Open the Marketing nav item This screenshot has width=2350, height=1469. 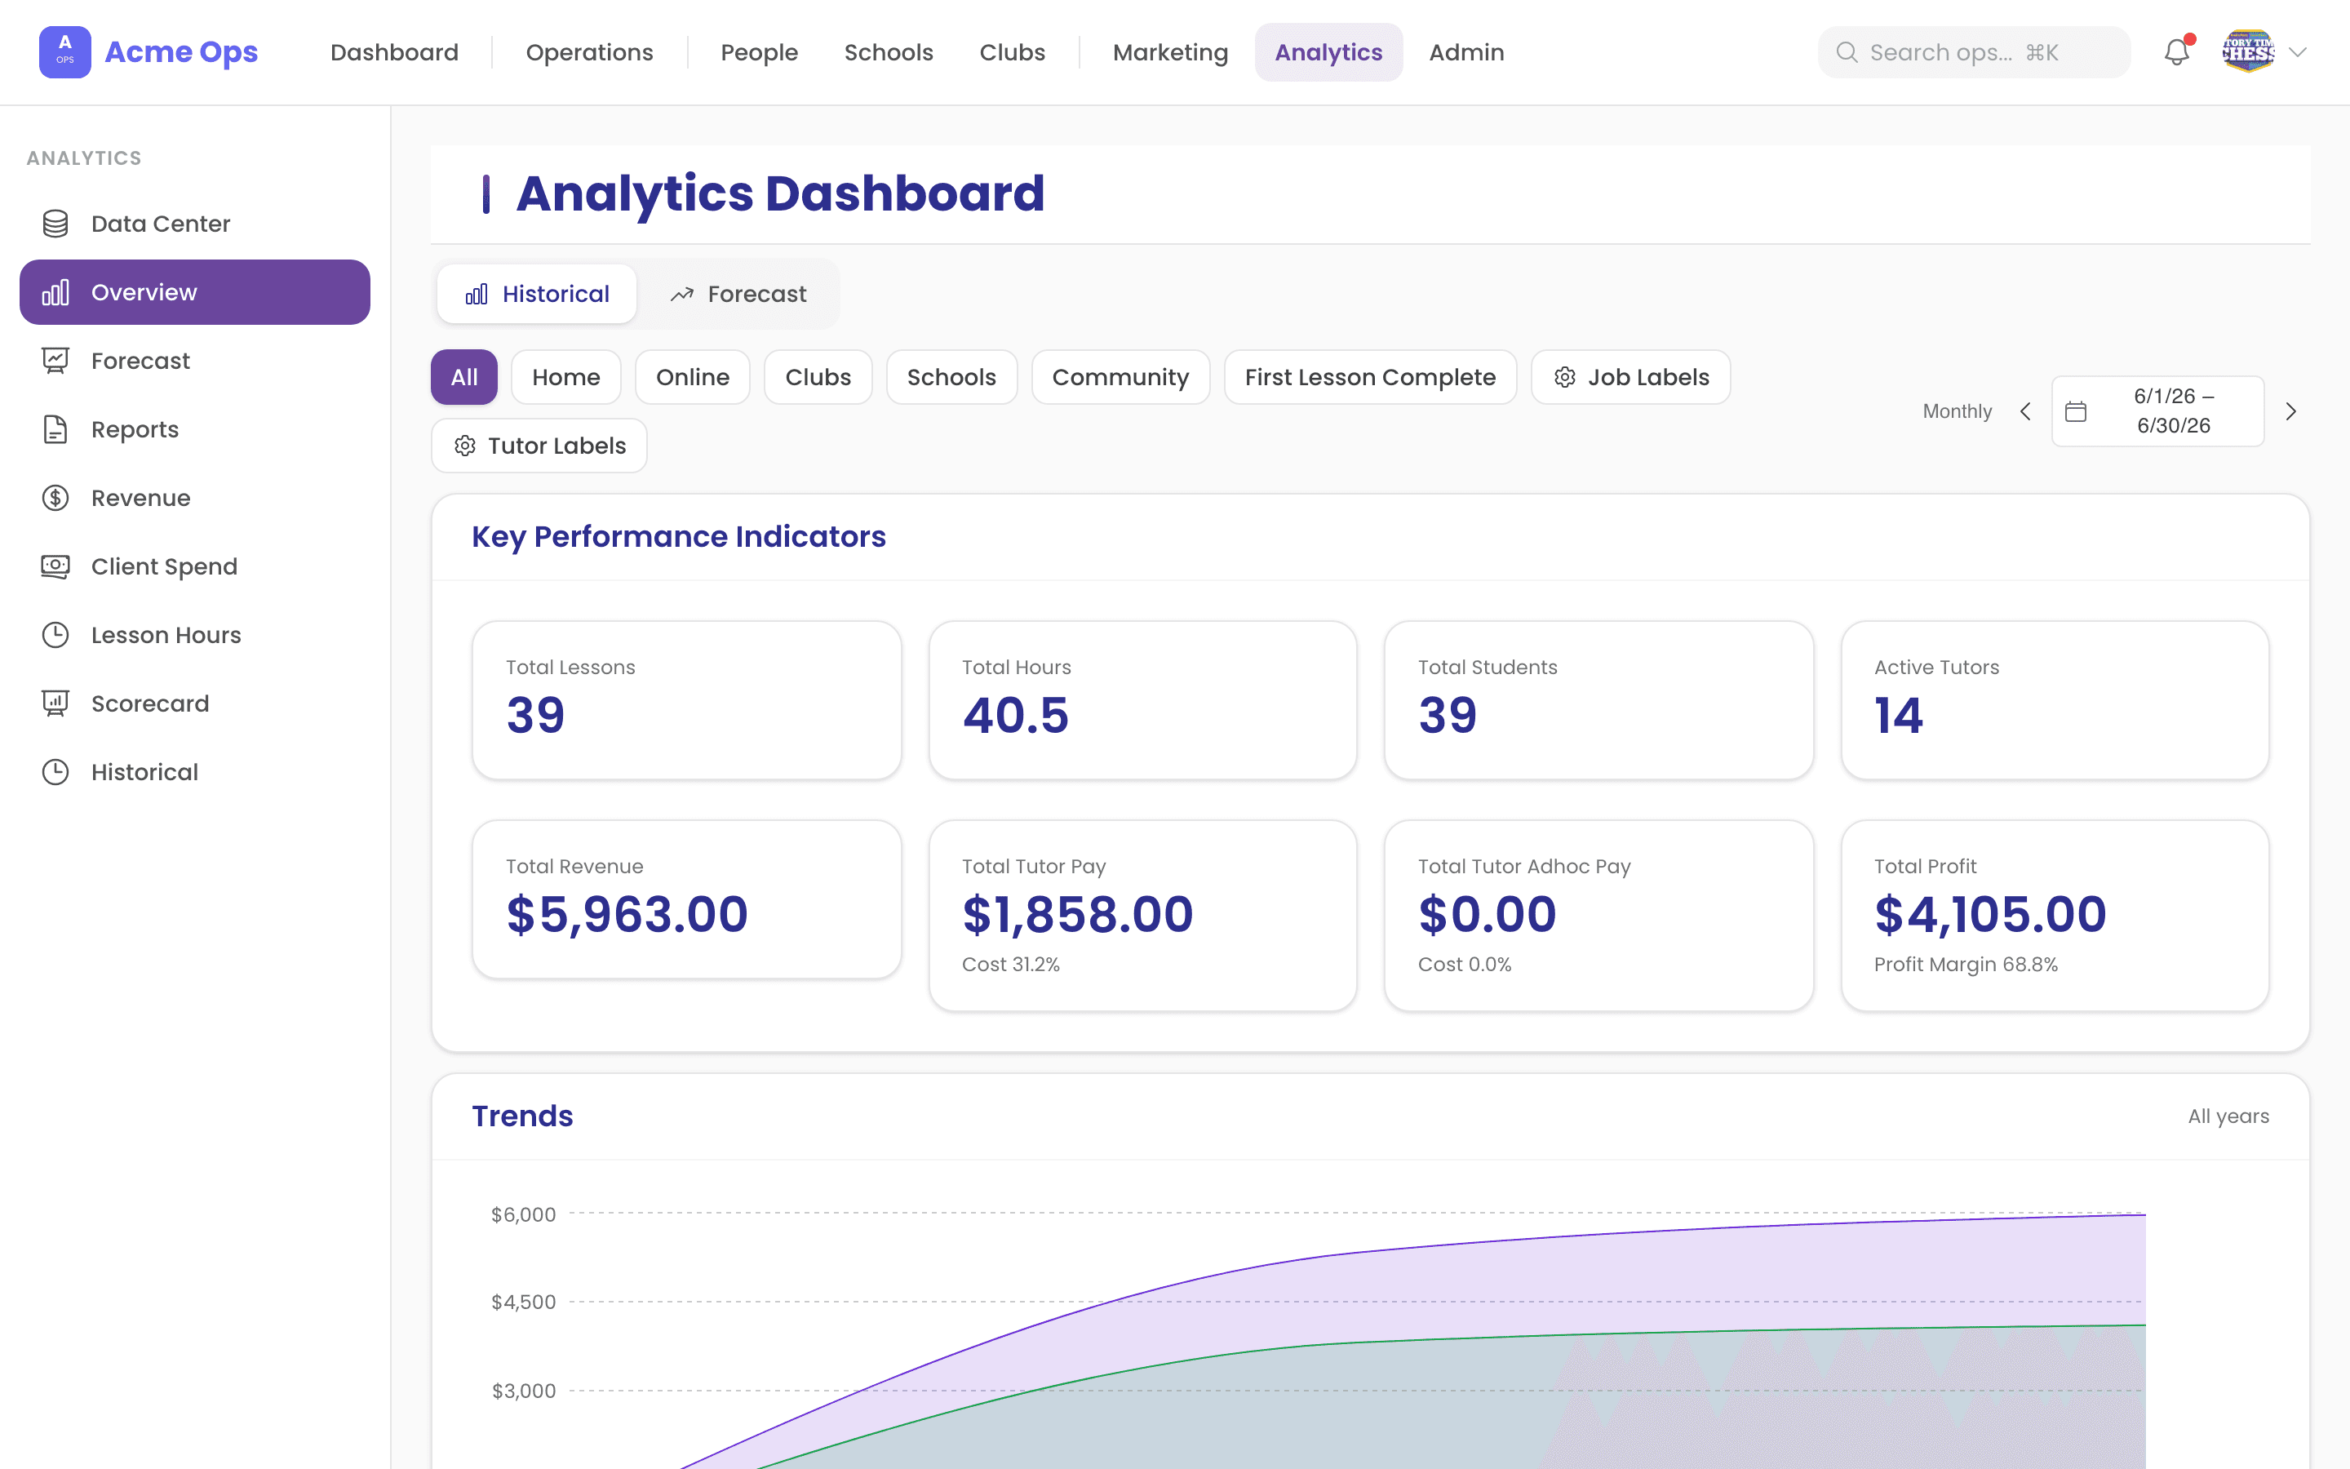[1170, 52]
